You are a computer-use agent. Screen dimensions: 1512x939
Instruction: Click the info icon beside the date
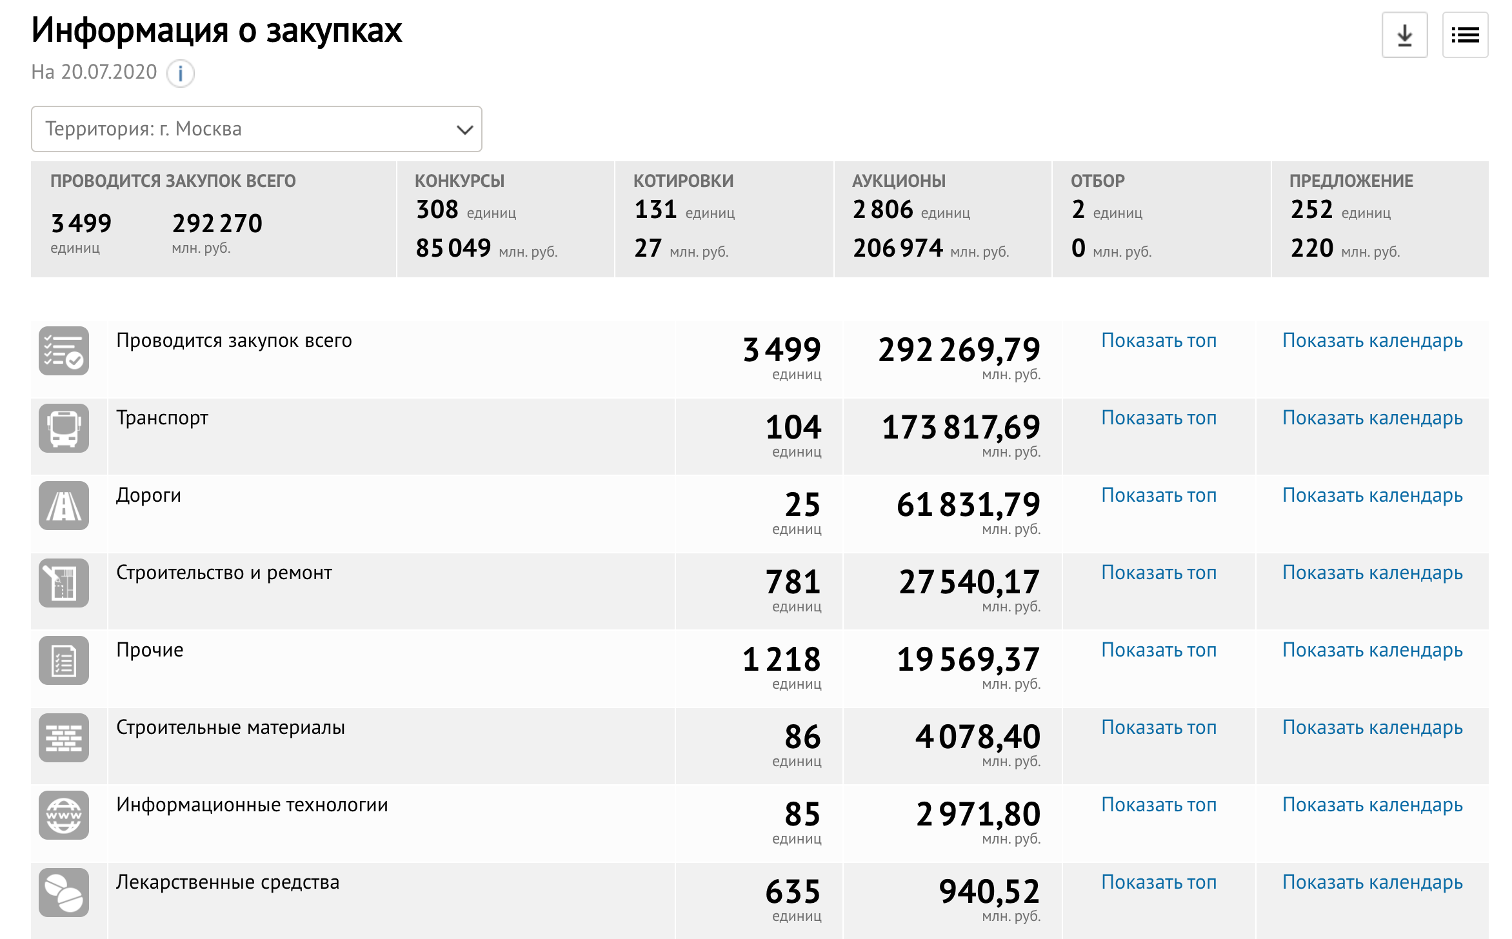[x=181, y=73]
